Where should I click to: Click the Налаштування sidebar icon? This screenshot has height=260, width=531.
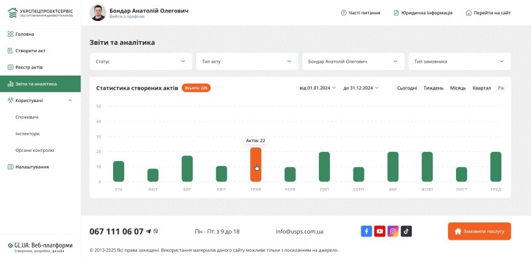click(10, 167)
